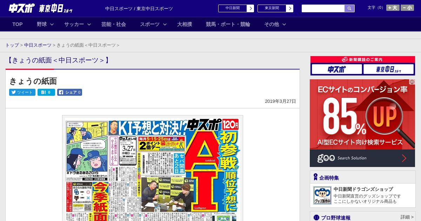Focus the site search input field
Screen dimensions: 421x221
click(323, 8)
